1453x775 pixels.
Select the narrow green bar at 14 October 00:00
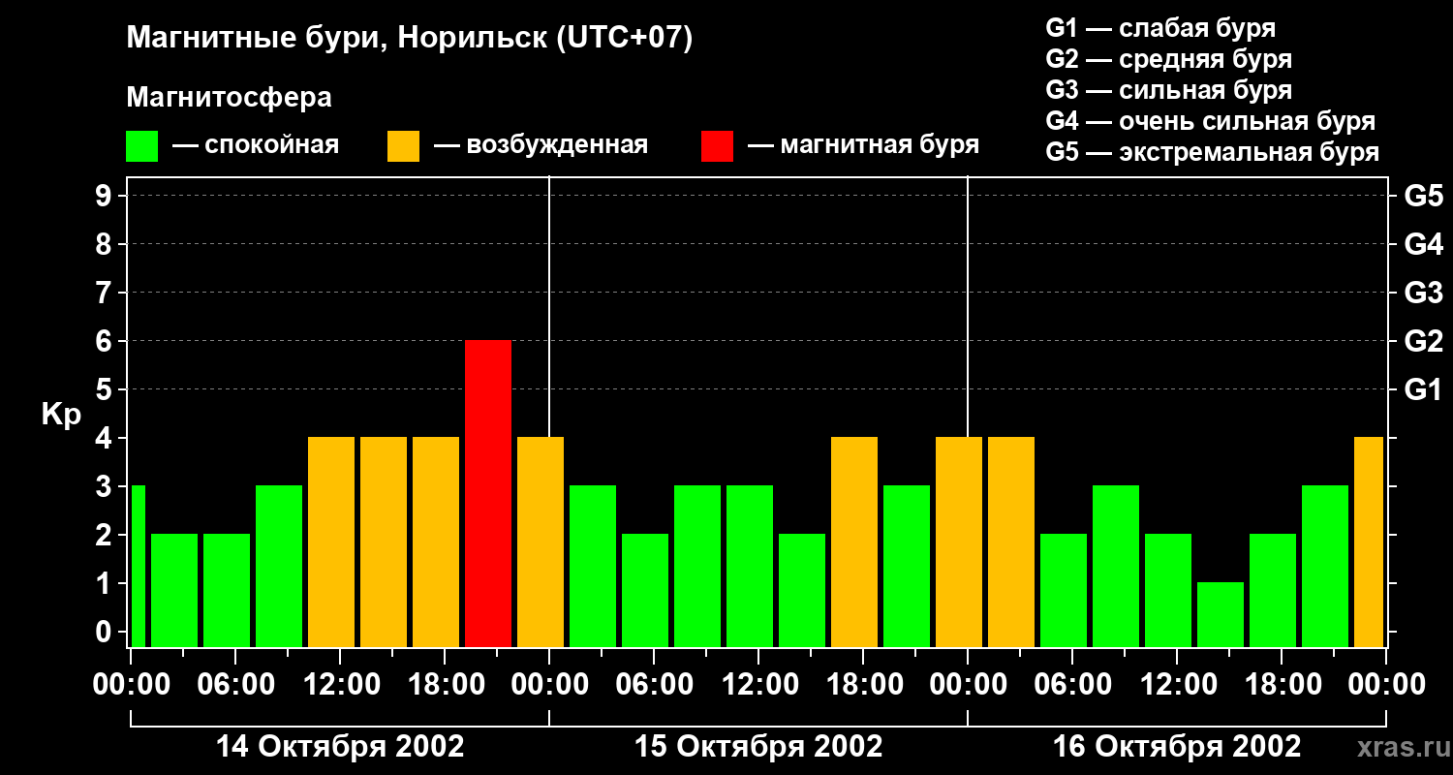click(x=138, y=566)
